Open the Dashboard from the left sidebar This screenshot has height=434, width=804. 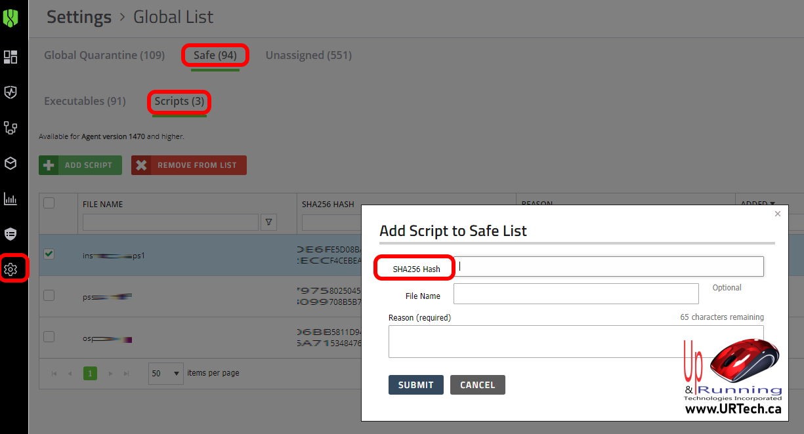coord(11,57)
